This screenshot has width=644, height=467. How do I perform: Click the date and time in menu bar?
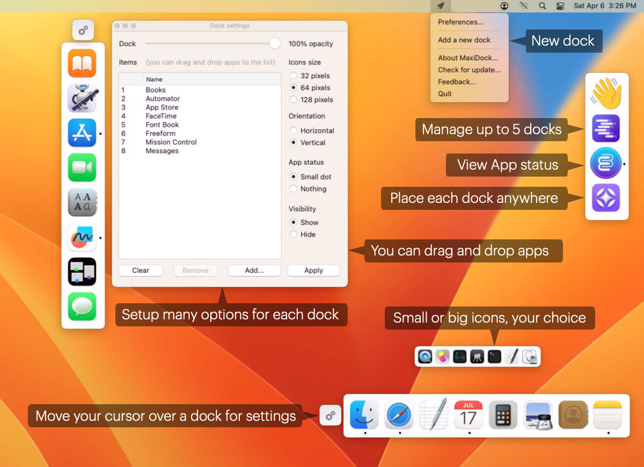tap(605, 6)
